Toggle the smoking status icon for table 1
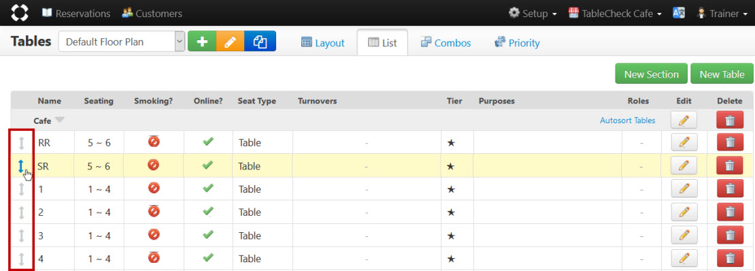This screenshot has width=755, height=271. click(154, 188)
